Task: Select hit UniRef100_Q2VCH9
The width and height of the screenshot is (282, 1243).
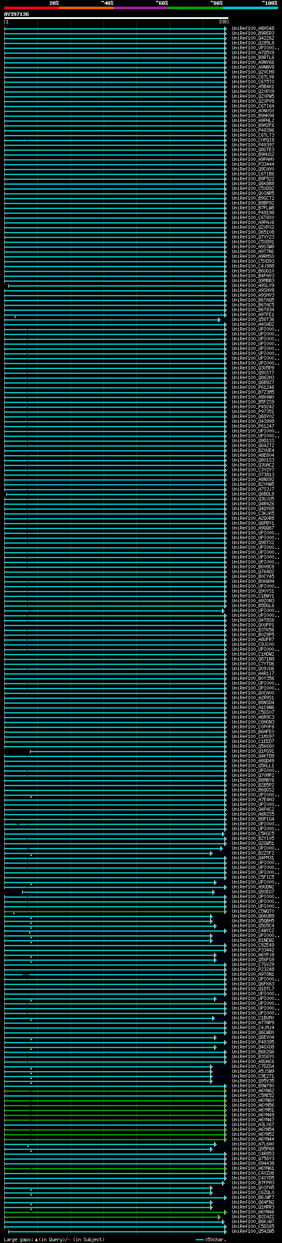Action: [253, 72]
